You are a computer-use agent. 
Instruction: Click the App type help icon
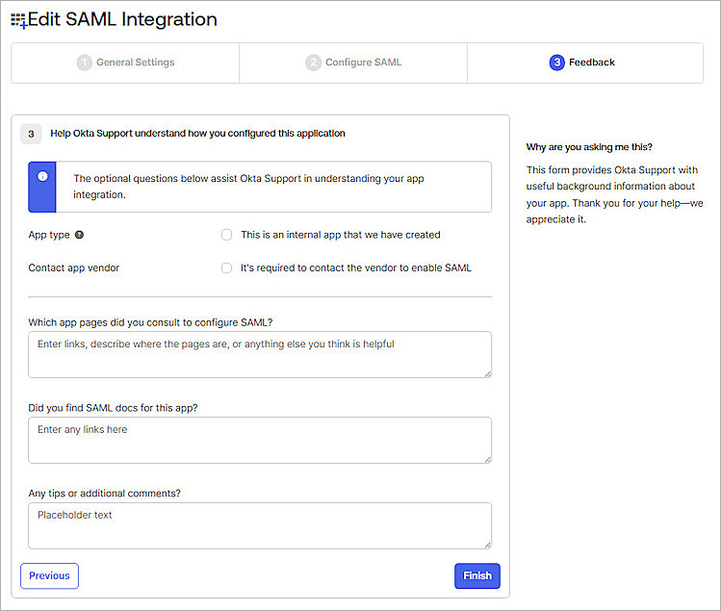click(79, 235)
